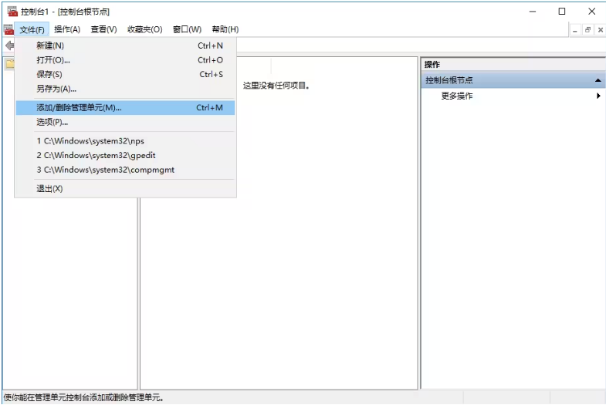This screenshot has height=405, width=606.
Task: Choose 保存(S) menu entry
Action: click(125, 74)
